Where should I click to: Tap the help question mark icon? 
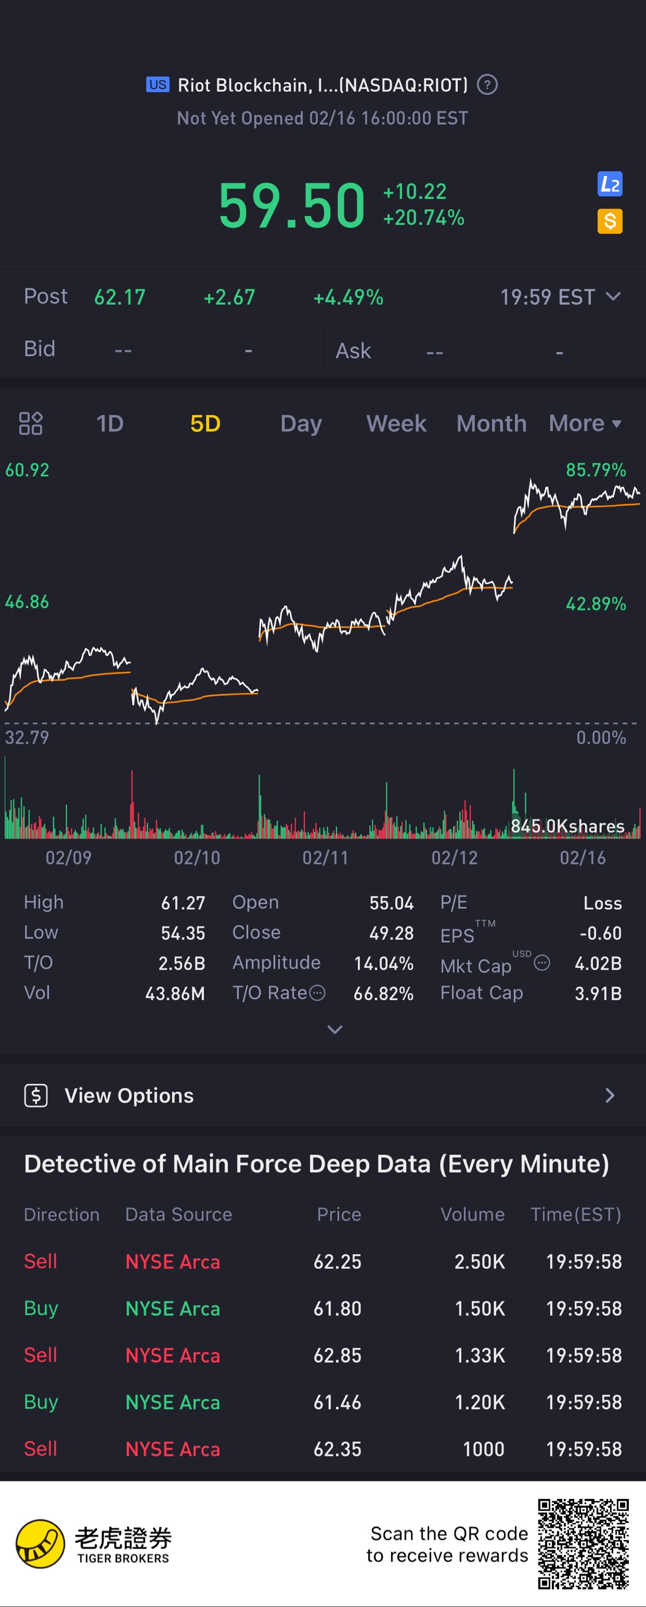[487, 84]
